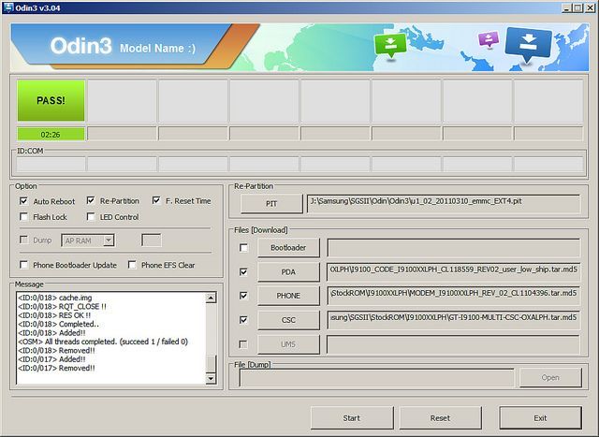Click the 'cache.img' log line
Screen dimensions: 599x437
pos(55,298)
